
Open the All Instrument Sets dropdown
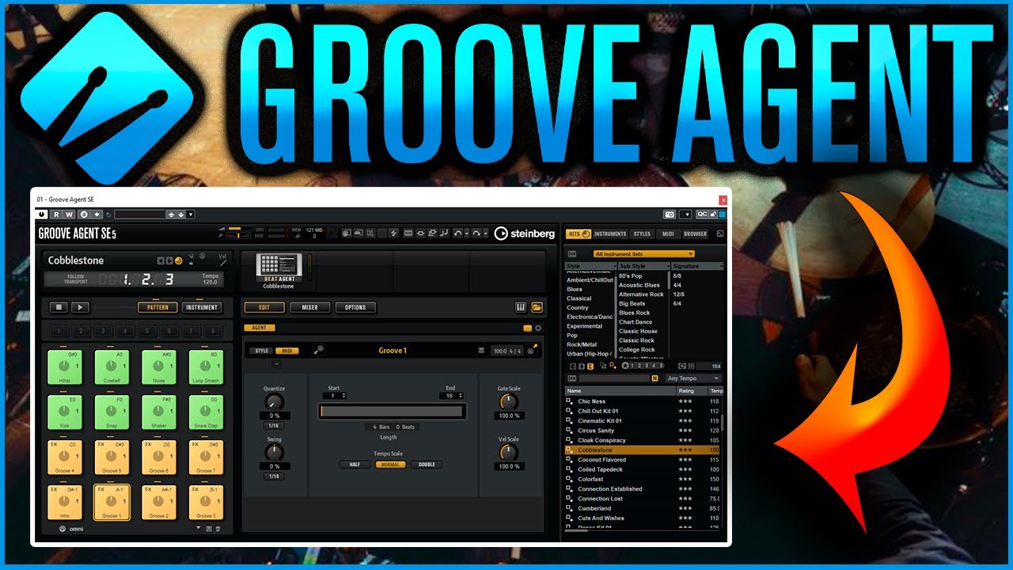pos(644,254)
